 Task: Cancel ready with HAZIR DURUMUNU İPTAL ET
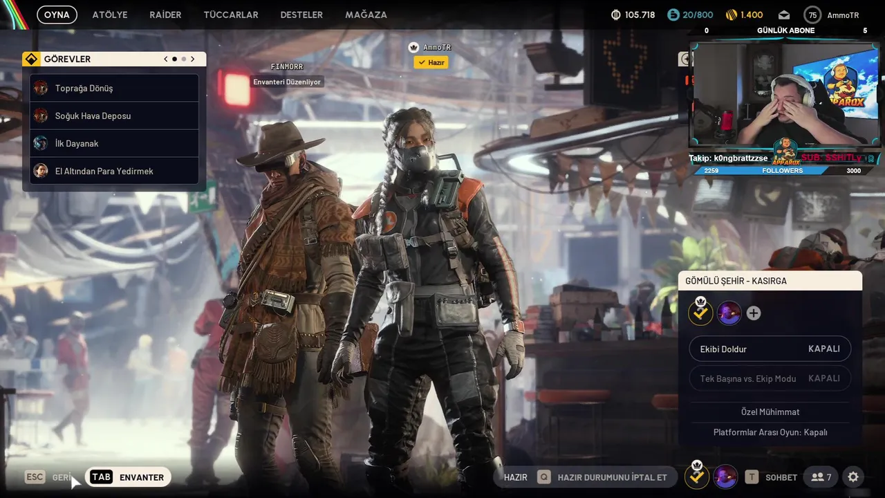612,477
